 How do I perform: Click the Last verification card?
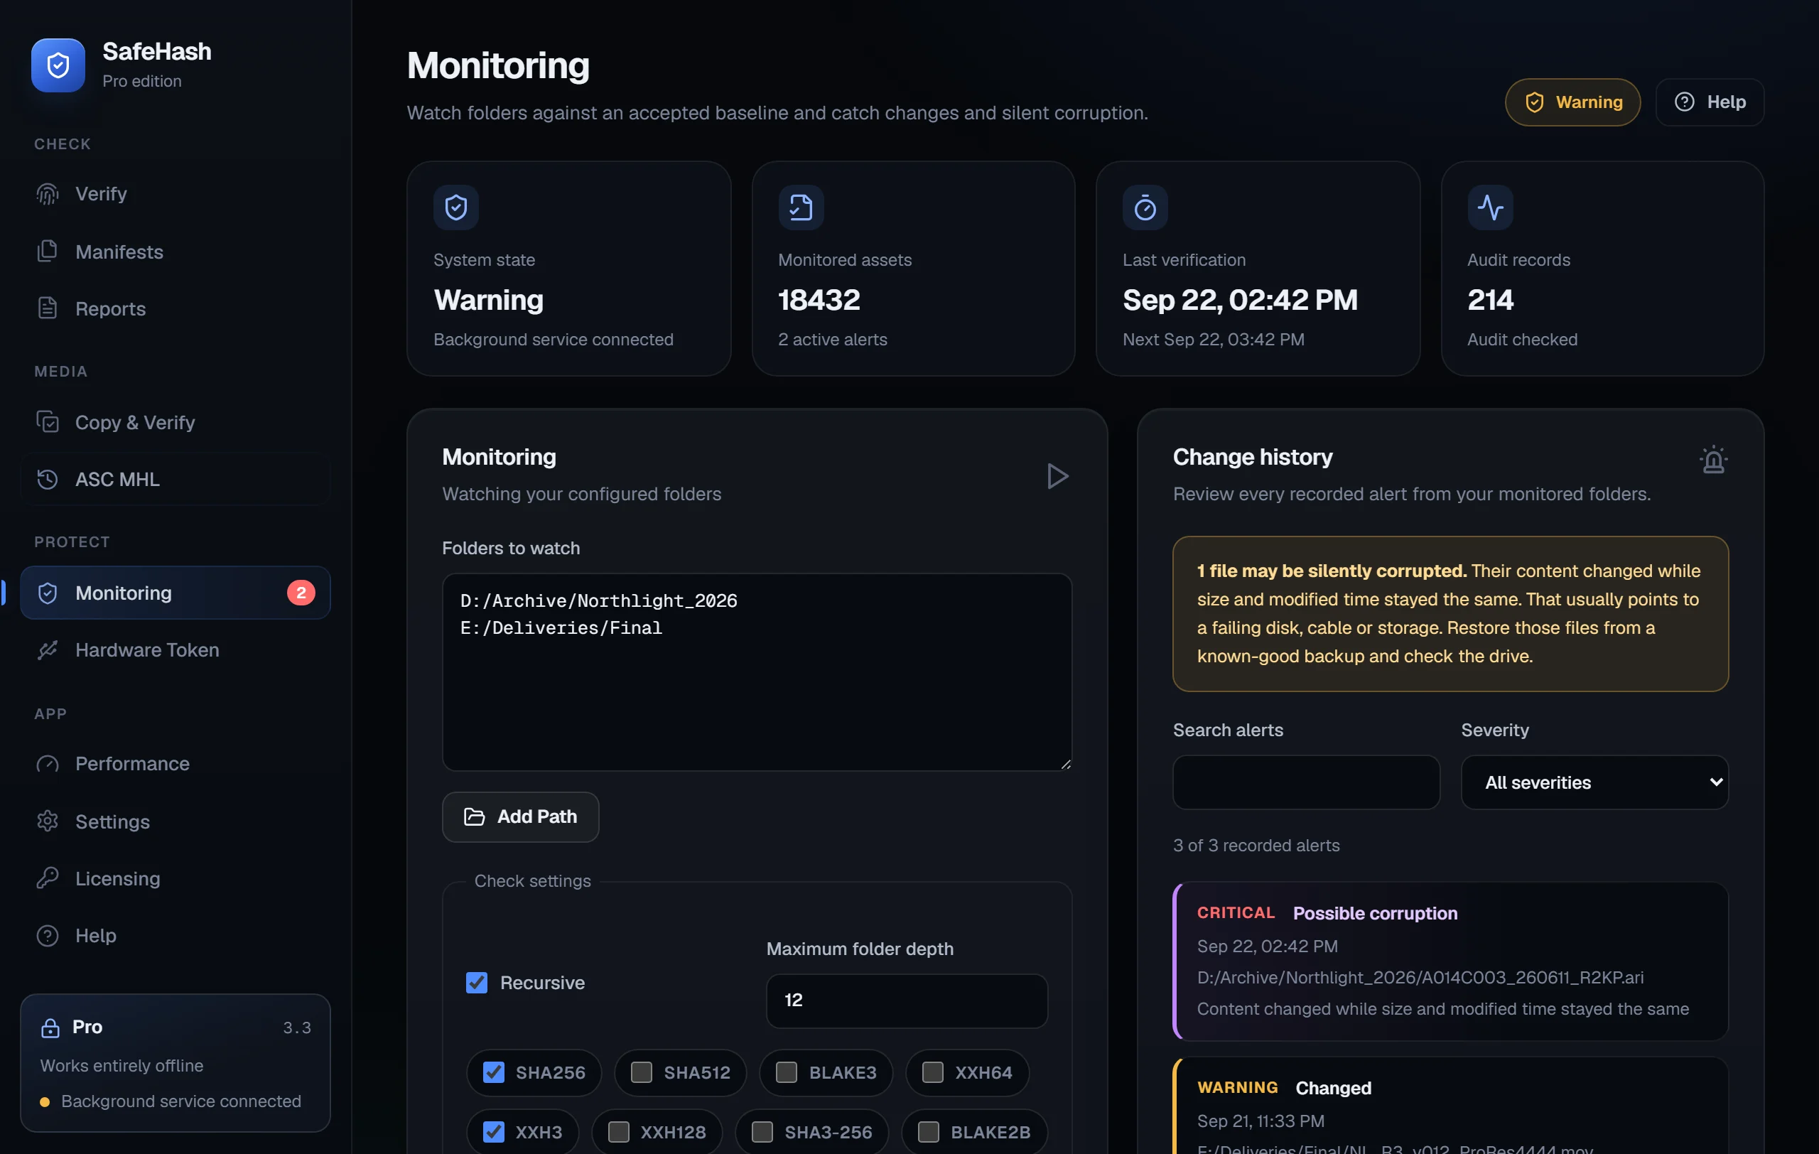tap(1258, 268)
